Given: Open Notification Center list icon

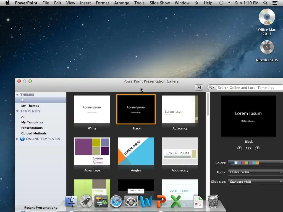Looking at the screenshot, I should [x=274, y=3].
